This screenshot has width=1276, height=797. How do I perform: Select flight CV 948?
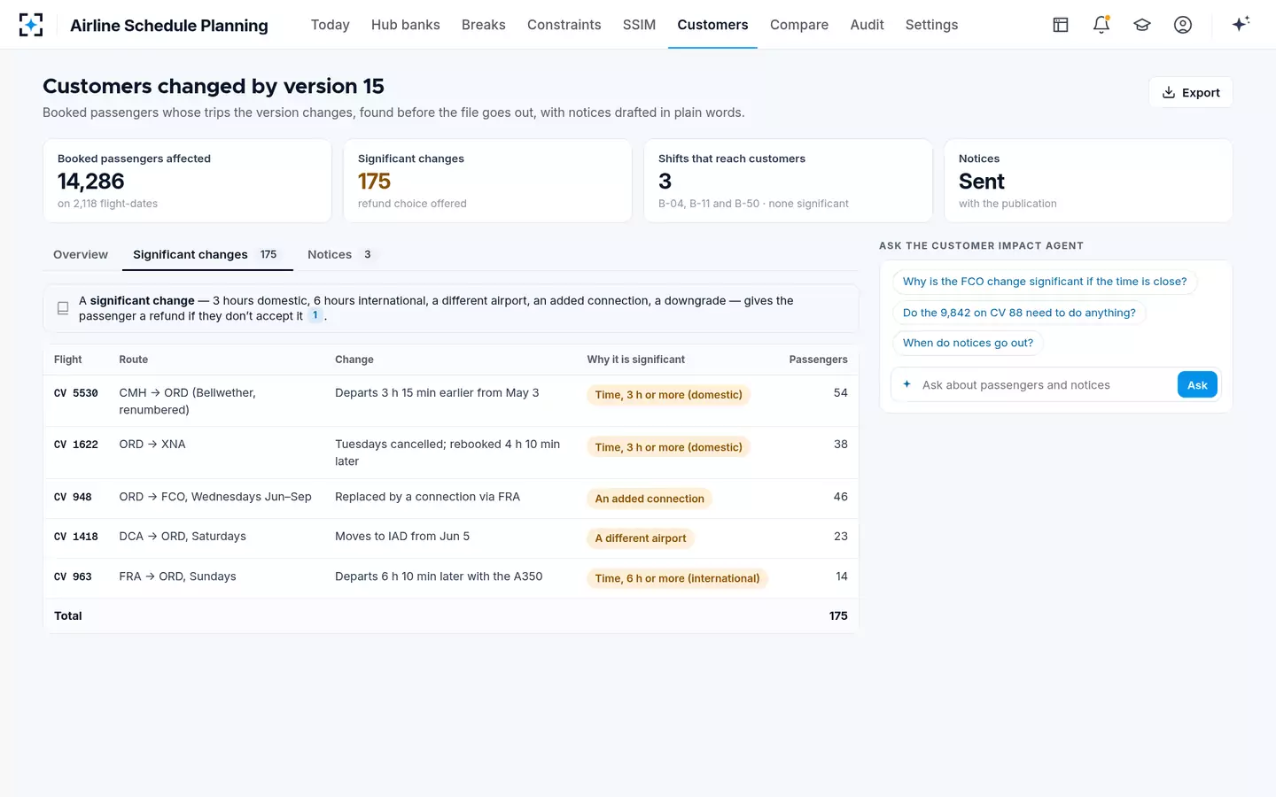point(451,499)
